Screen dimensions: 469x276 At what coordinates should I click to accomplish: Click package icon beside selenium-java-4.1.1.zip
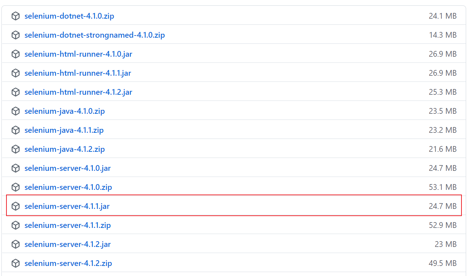click(15, 130)
